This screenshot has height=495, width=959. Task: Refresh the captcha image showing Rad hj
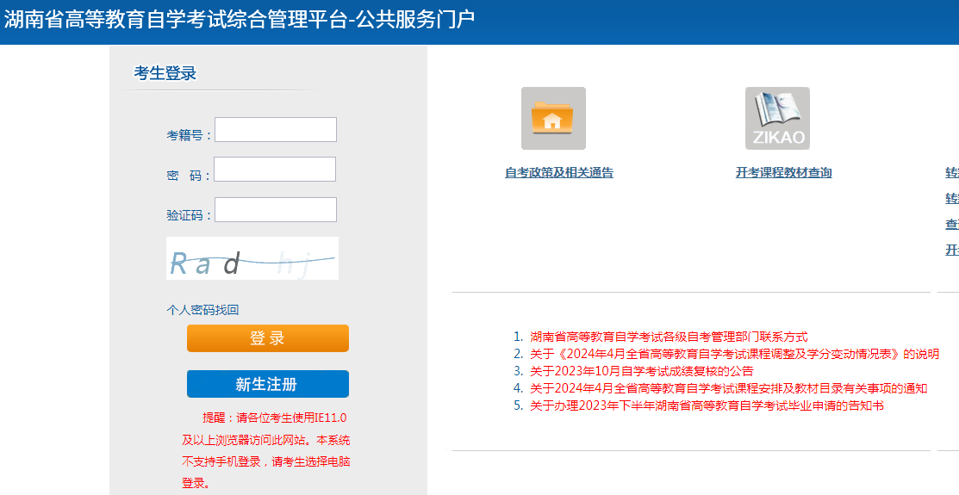pyautogui.click(x=252, y=258)
